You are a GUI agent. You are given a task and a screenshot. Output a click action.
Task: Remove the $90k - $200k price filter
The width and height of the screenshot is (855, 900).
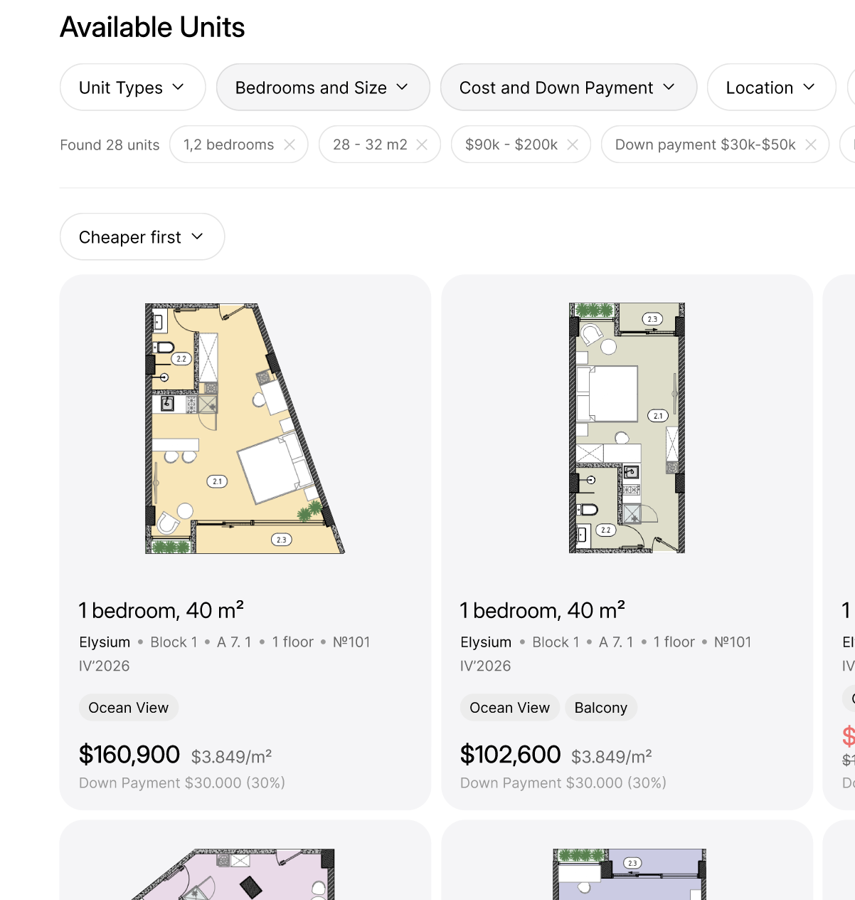tap(573, 145)
